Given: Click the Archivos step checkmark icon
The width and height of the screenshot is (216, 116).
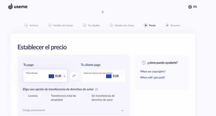Looking at the screenshot, I should (26, 25).
